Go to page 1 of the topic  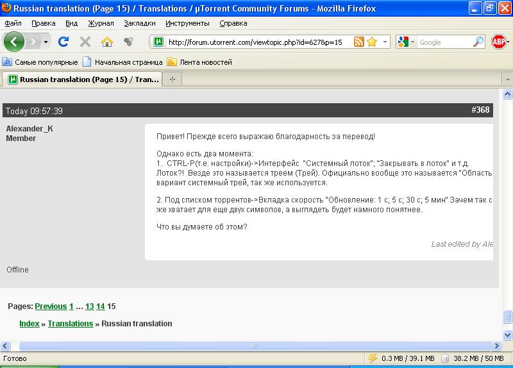pyautogui.click(x=71, y=306)
